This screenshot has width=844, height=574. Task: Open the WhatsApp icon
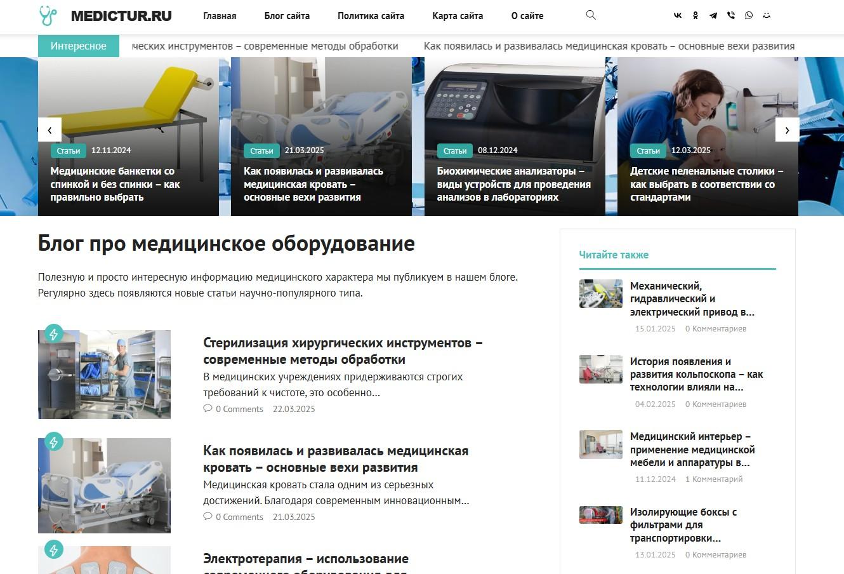click(x=749, y=16)
